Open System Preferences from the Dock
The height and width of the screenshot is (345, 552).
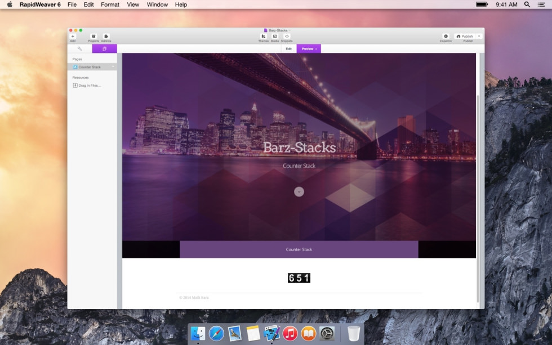click(x=327, y=333)
